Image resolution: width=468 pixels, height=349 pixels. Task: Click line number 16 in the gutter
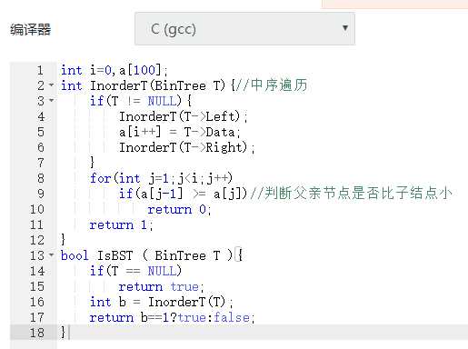pyautogui.click(x=37, y=302)
